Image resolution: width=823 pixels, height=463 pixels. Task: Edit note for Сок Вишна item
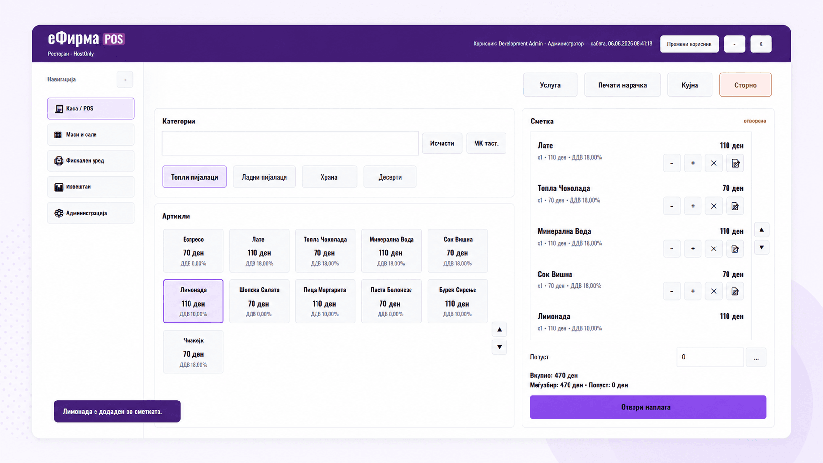pos(735,291)
